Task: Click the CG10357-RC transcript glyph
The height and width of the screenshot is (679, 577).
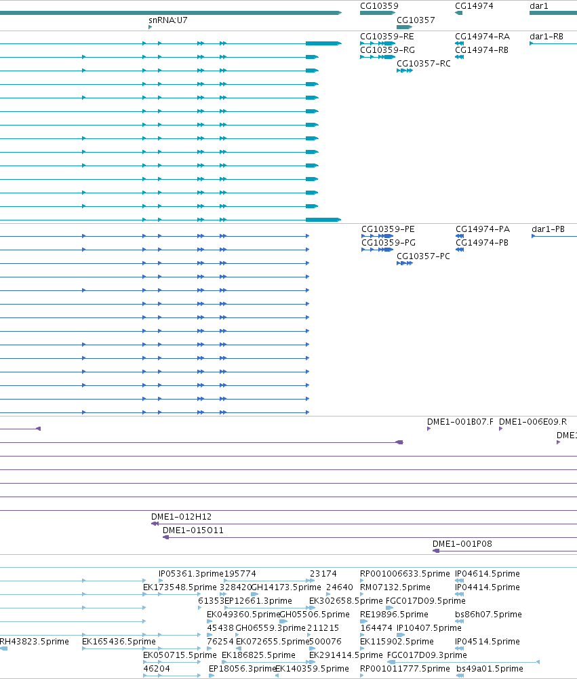Action: click(x=405, y=71)
